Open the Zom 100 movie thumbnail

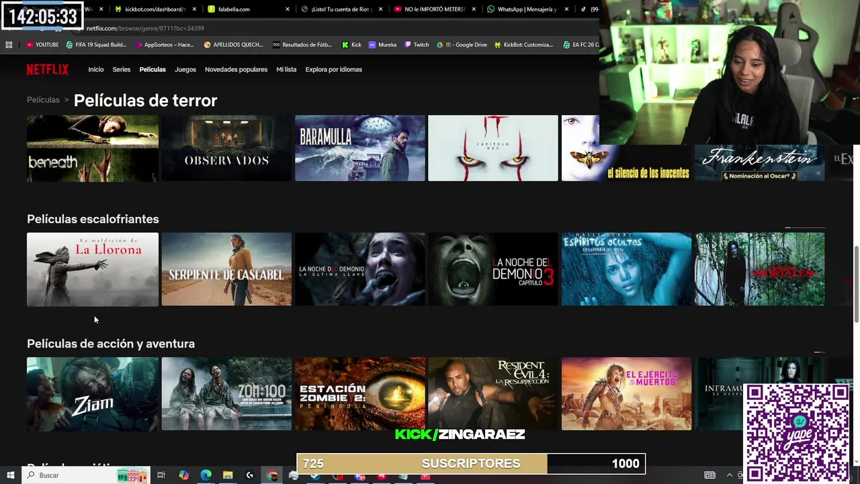226,393
